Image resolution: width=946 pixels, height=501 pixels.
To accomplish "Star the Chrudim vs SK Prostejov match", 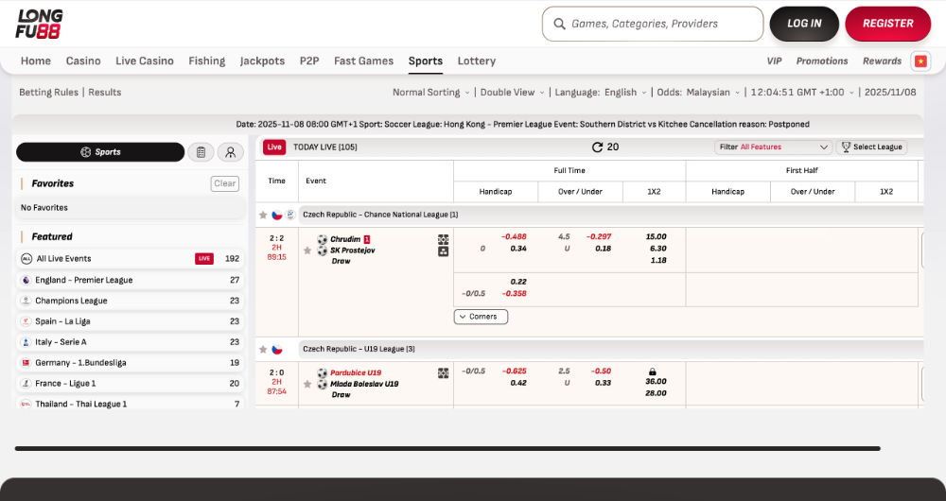I will pyautogui.click(x=307, y=250).
